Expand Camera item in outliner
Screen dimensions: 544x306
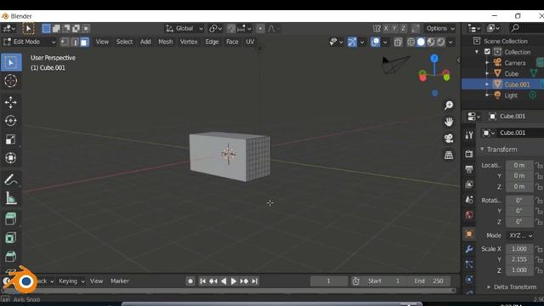[x=487, y=63]
